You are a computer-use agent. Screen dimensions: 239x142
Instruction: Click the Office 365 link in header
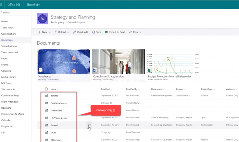[14, 4]
